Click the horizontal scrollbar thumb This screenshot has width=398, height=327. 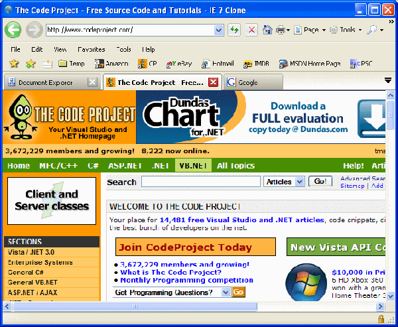point(135,306)
